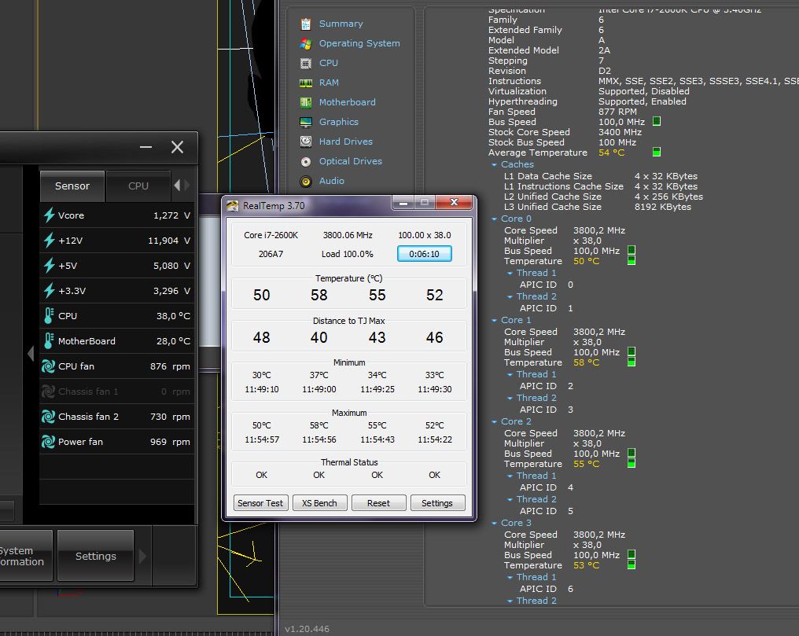Click Core 3 Bus Speed green graph icon
The width and height of the screenshot is (799, 636).
631,554
